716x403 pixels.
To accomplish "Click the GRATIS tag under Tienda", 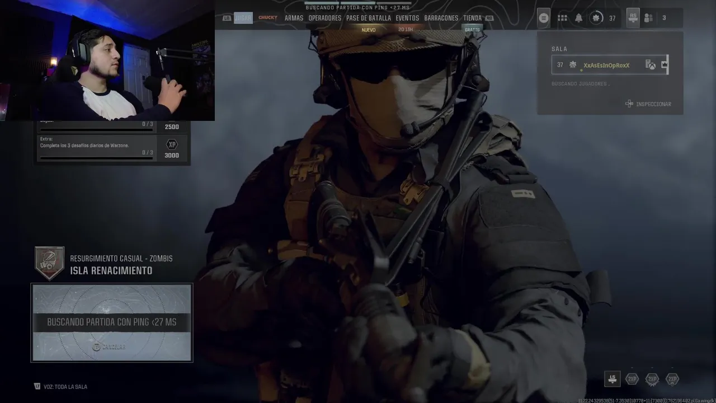I will click(x=472, y=30).
